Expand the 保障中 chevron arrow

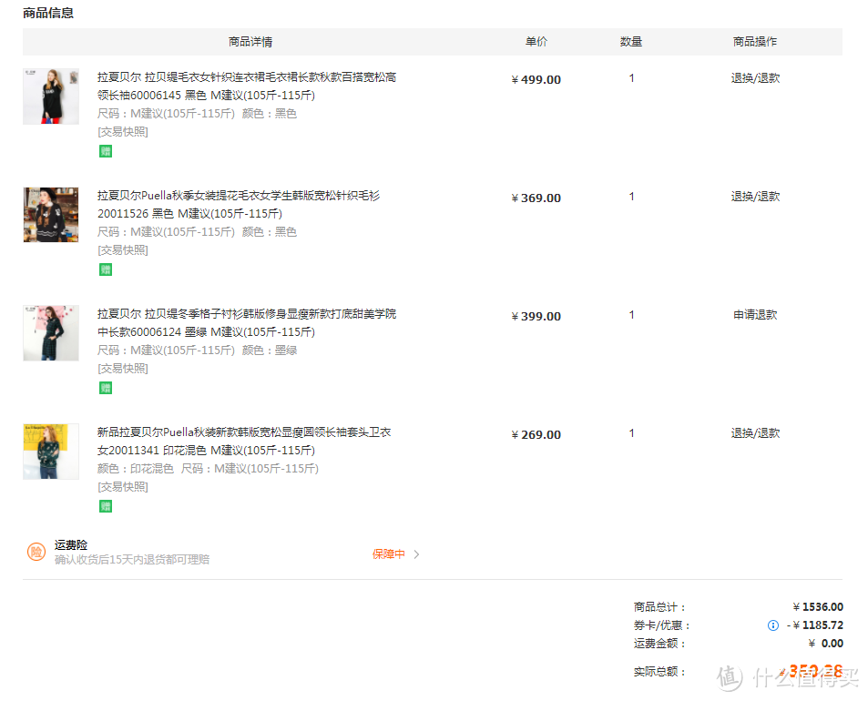point(417,554)
